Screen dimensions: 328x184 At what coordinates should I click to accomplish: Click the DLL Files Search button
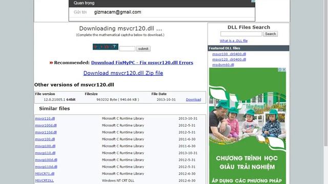(x=270, y=34)
